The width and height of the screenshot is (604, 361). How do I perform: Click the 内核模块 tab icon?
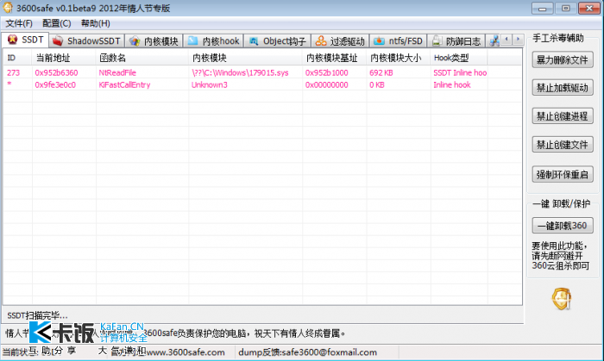coord(135,40)
